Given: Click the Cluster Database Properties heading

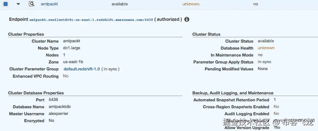Looking at the screenshot, I should pos(36,93).
